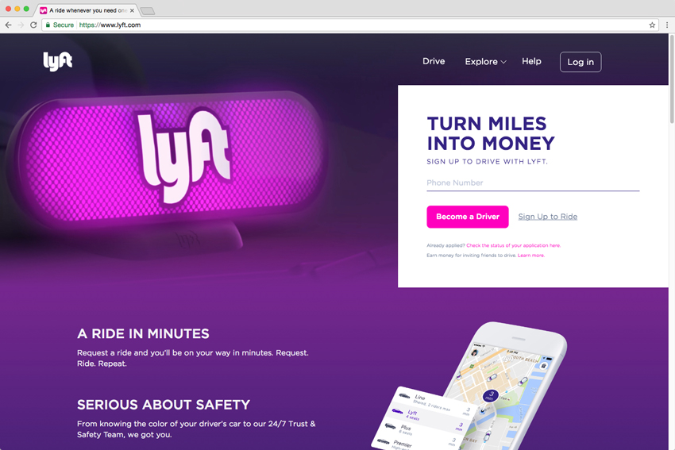Screen dimensions: 675x450
Task: Reload the page with the refresh icon
Action: (x=33, y=25)
